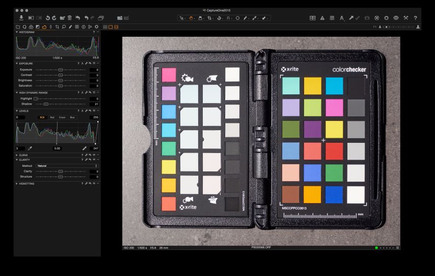Click the Levels highlight value field 255
This screenshot has height=276, width=435.
[x=95, y=117]
